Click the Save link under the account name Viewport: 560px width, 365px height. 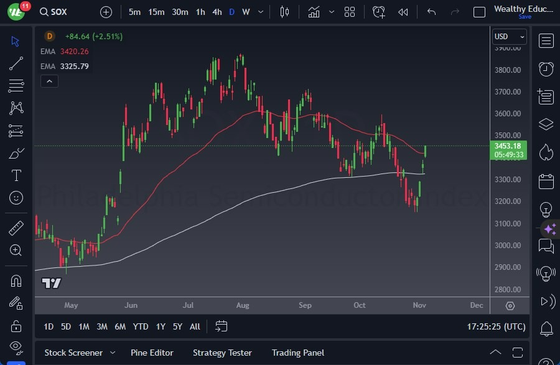click(x=526, y=17)
